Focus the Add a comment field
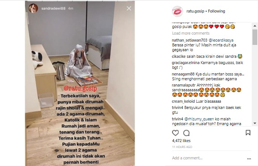This screenshot has width=258, height=166. (x=208, y=158)
